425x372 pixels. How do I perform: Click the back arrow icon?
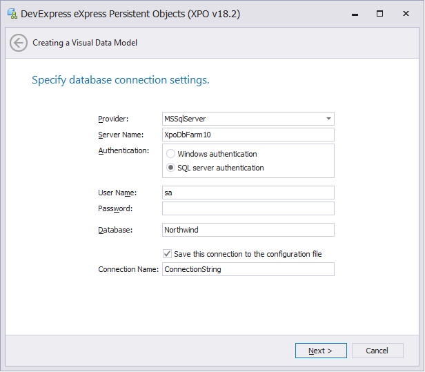19,43
